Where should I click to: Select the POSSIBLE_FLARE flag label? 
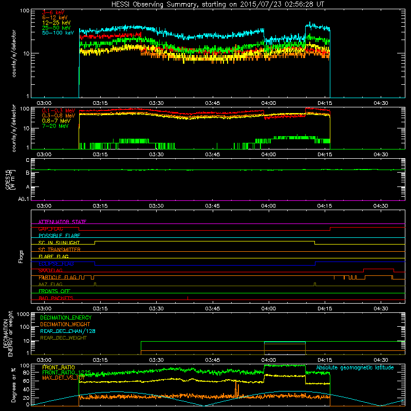pos(59,236)
